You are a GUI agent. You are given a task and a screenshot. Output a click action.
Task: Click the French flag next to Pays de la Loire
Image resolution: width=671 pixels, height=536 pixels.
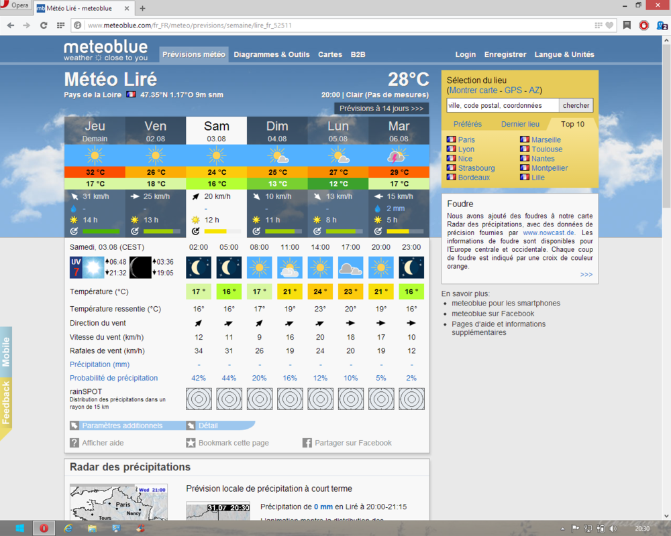coord(131,94)
